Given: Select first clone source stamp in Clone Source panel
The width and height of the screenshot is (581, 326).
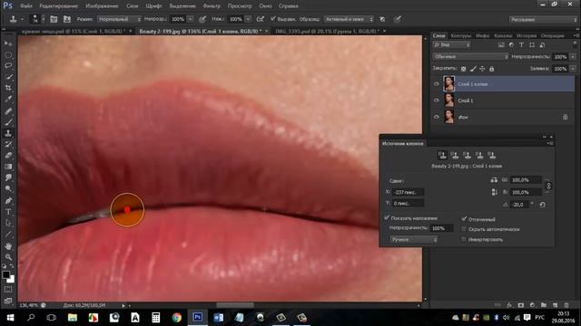Looking at the screenshot, I should click(442, 155).
